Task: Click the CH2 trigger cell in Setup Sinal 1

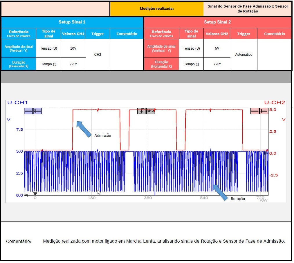Action: click(98, 55)
